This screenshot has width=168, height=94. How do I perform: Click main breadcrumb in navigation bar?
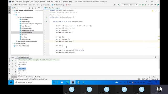tap(69, 5)
